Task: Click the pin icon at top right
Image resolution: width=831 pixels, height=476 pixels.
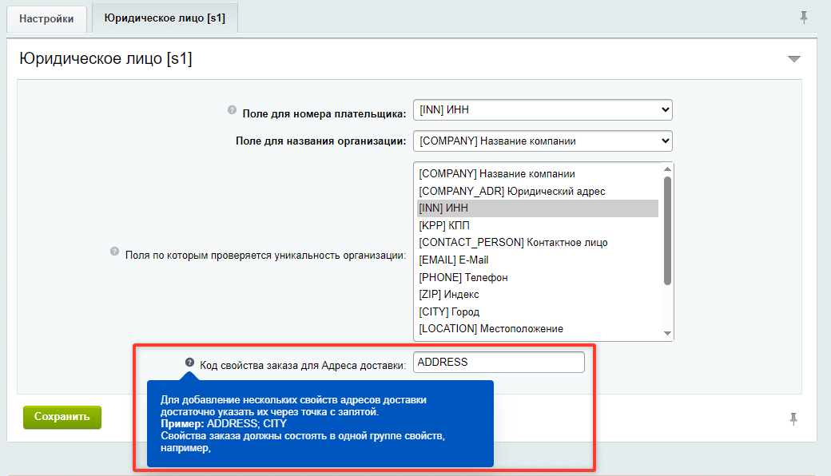Action: point(804,18)
